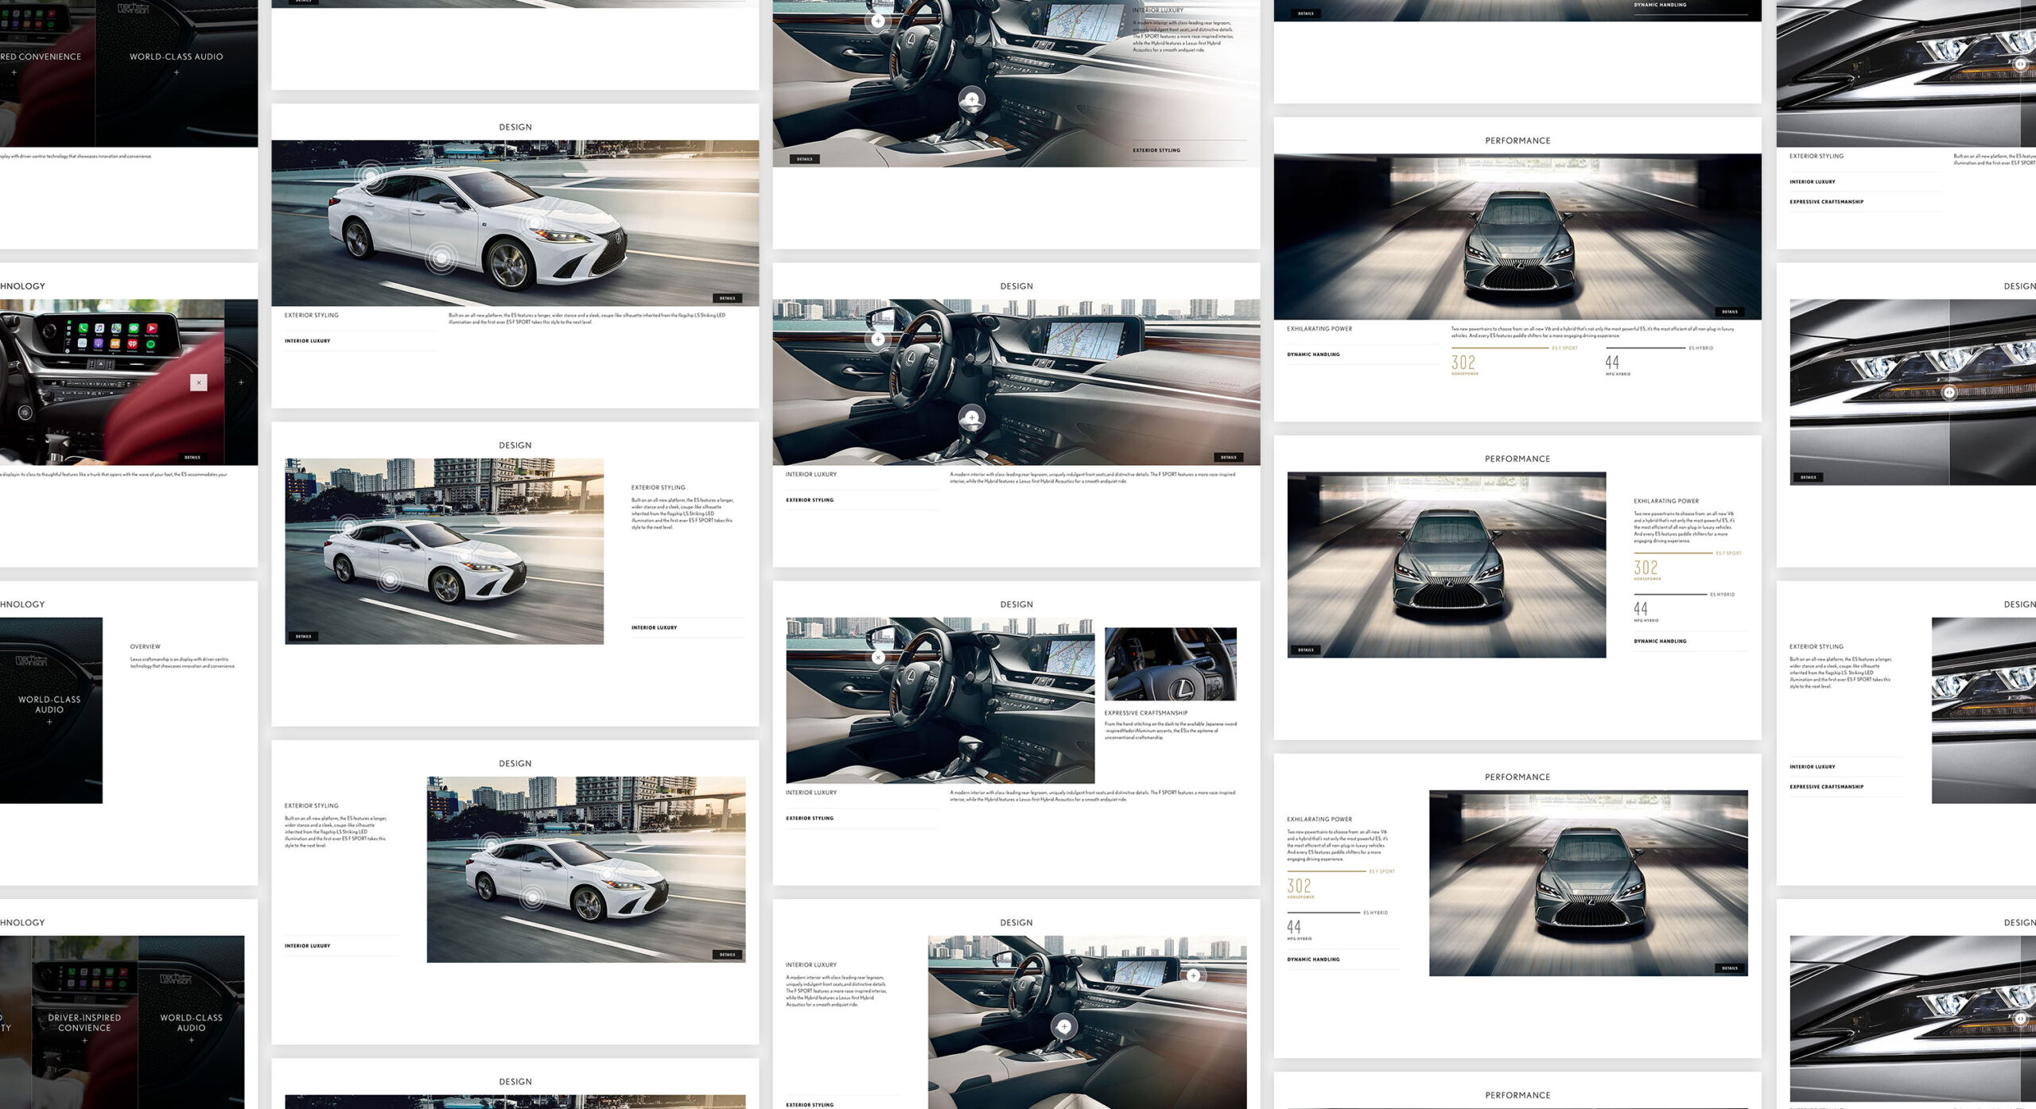This screenshot has width=2036, height=1109.
Task: Select Interior Luxury under the top headlight image
Action: point(1813,182)
